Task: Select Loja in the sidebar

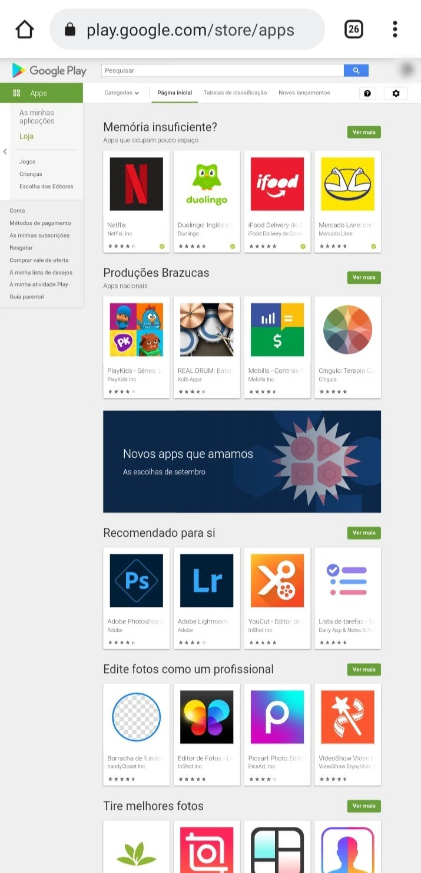Action: 26,136
